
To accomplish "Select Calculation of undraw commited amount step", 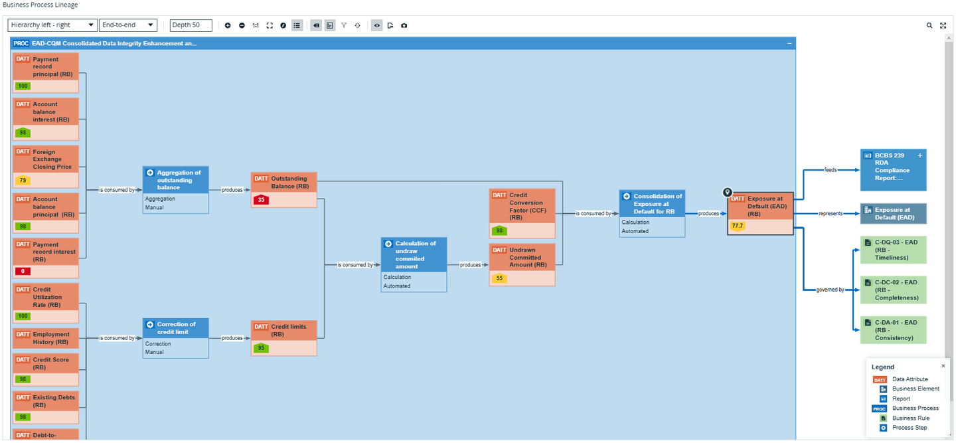I will pos(414,264).
